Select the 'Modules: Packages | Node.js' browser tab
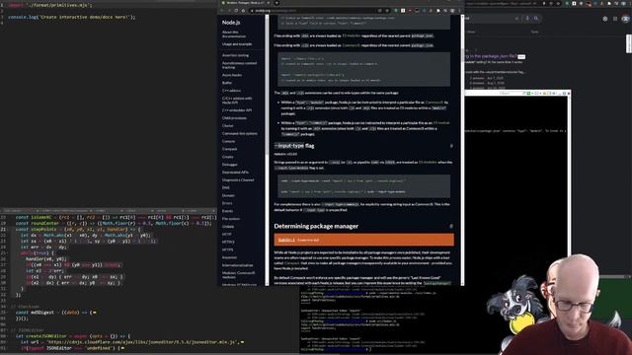Image resolution: width=632 pixels, height=355 pixels. pyautogui.click(x=245, y=3)
